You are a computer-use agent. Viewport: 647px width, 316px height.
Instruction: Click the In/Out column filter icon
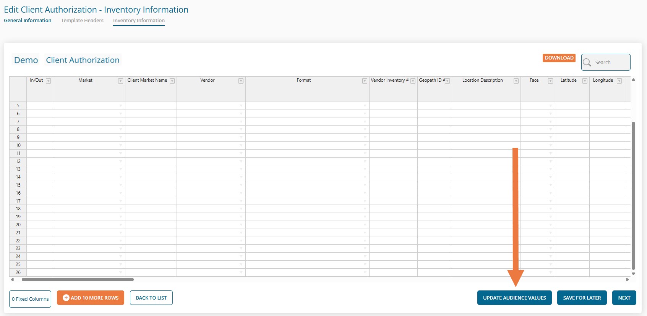(48, 81)
